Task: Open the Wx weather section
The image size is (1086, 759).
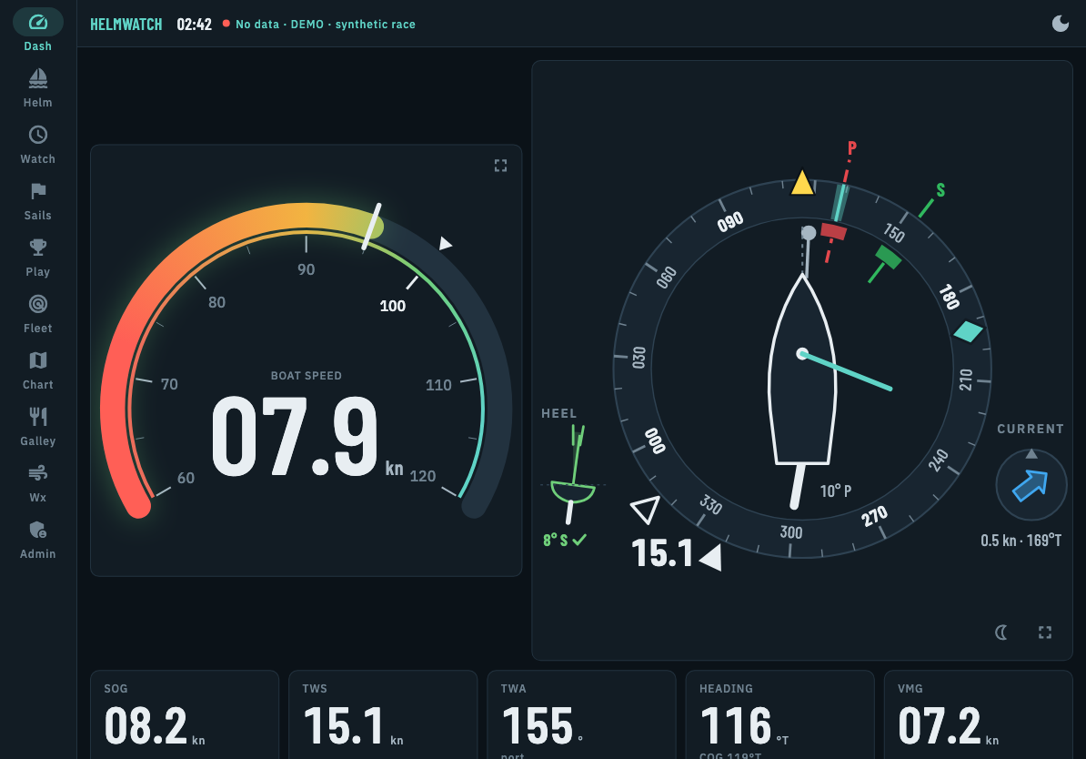Action: tap(37, 483)
